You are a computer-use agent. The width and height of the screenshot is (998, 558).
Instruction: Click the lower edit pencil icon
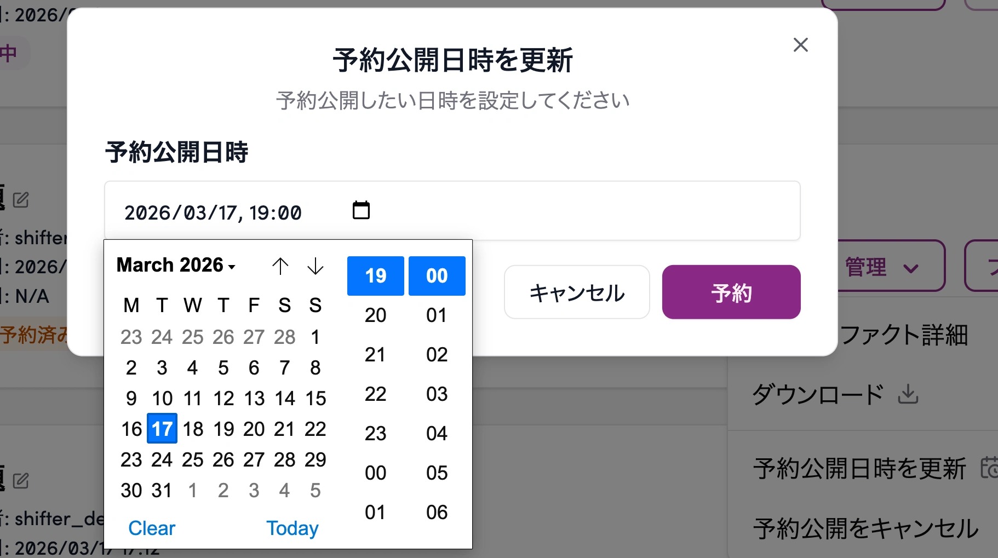click(x=21, y=481)
